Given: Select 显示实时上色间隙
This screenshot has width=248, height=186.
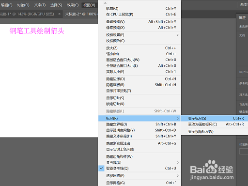Looking at the screenshot, I should point(139,149).
